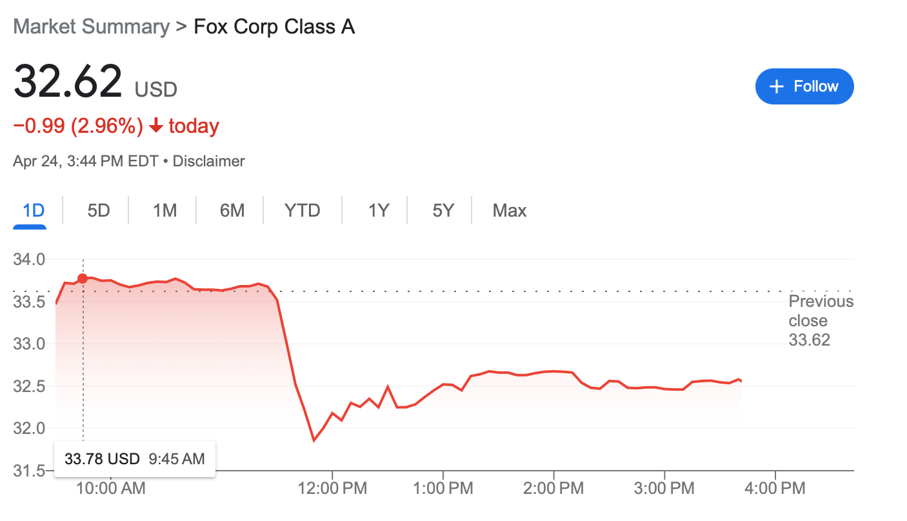Select the red data point dot on the chart

click(83, 279)
